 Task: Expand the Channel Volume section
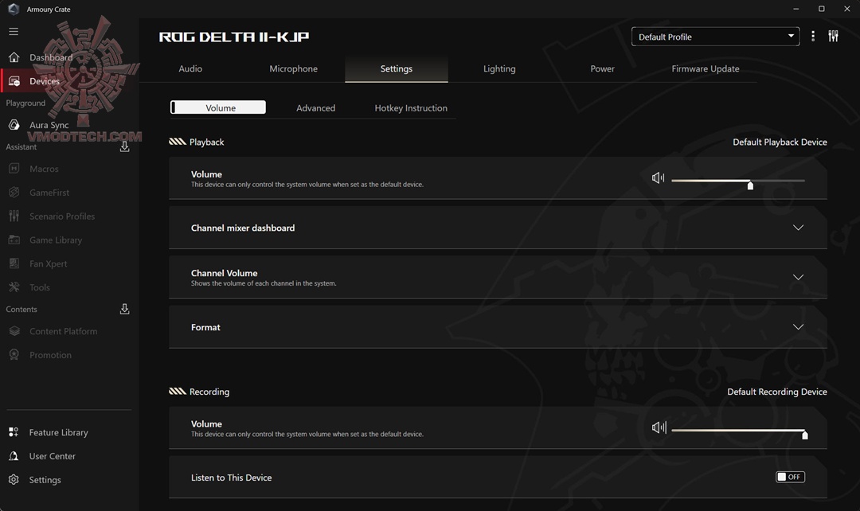[798, 278]
